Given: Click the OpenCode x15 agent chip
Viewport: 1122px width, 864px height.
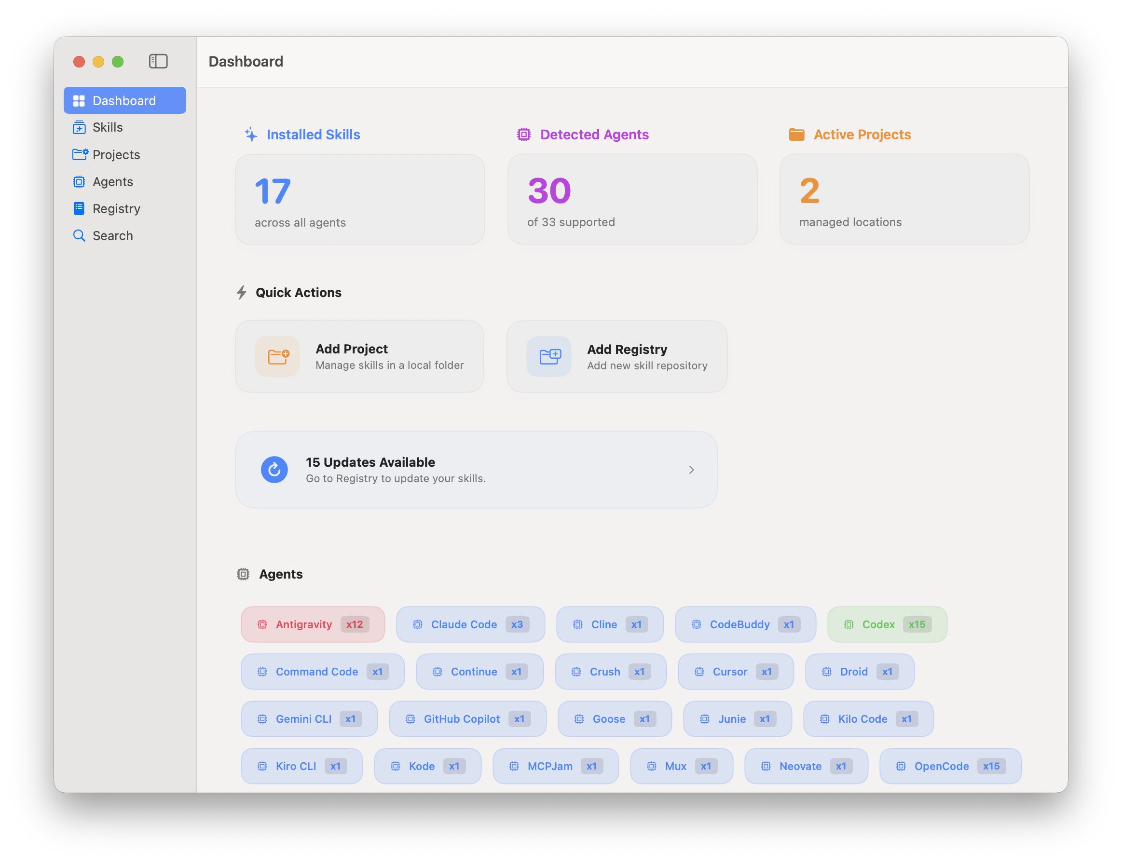Looking at the screenshot, I should [950, 766].
